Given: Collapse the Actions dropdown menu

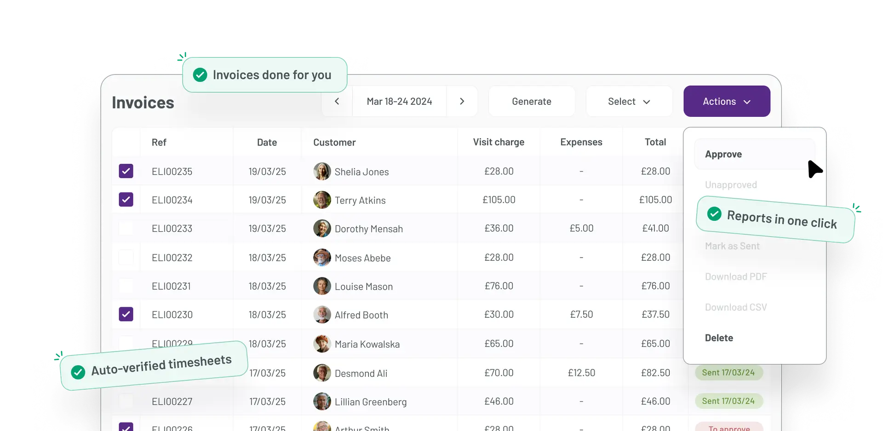Looking at the screenshot, I should coord(727,102).
